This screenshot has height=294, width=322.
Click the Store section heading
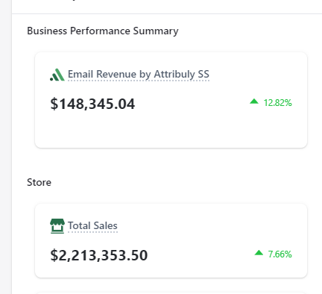39,183
